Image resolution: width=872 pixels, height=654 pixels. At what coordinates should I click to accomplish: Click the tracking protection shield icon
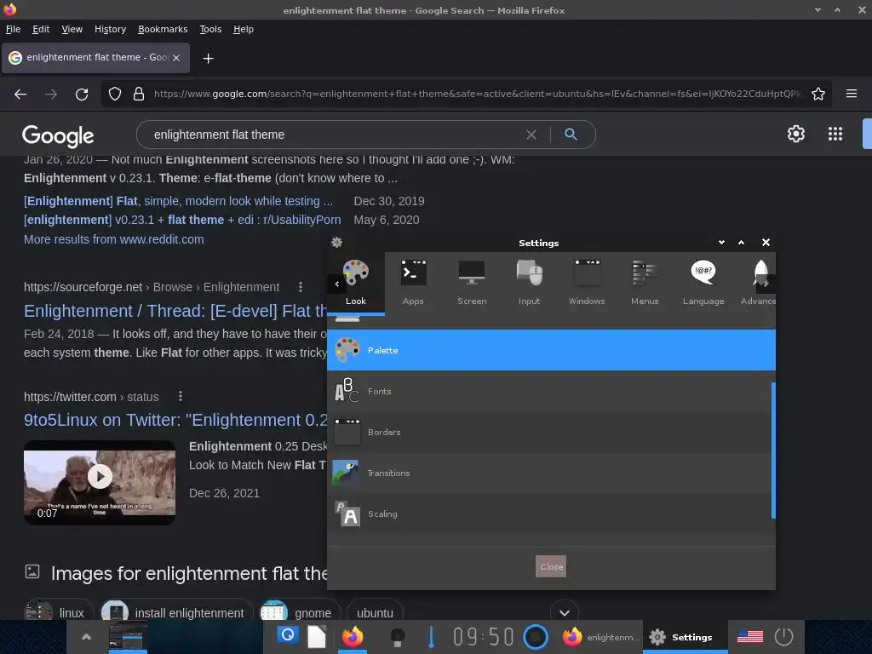tap(115, 94)
